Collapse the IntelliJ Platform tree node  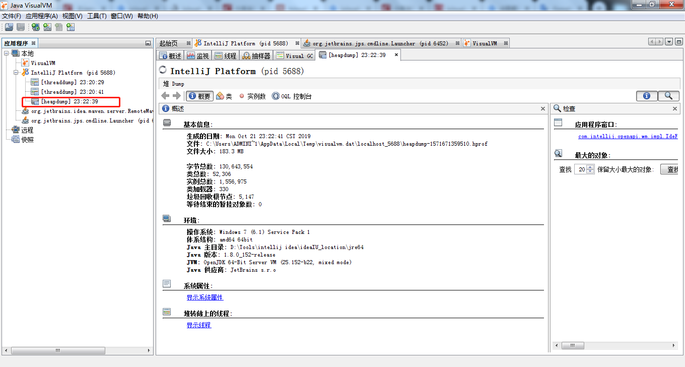16,73
